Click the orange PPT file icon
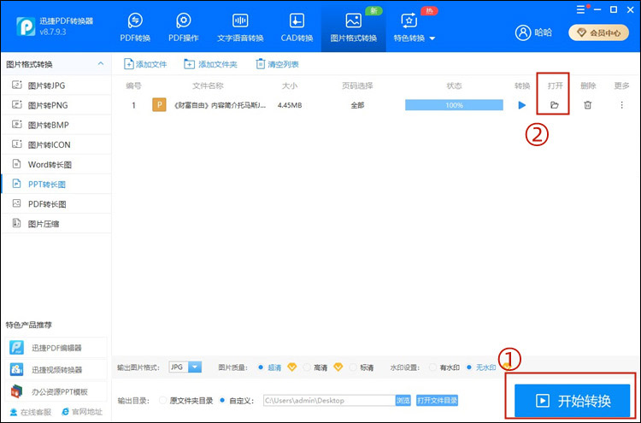The width and height of the screenshot is (641, 423). click(x=159, y=105)
